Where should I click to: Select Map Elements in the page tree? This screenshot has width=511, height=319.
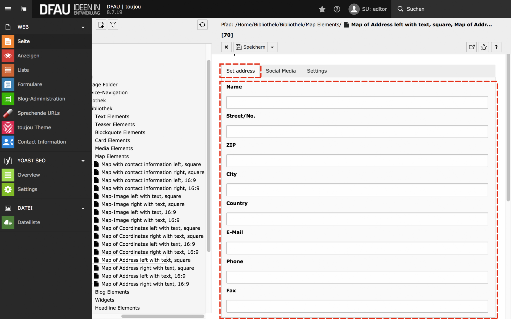point(112,156)
